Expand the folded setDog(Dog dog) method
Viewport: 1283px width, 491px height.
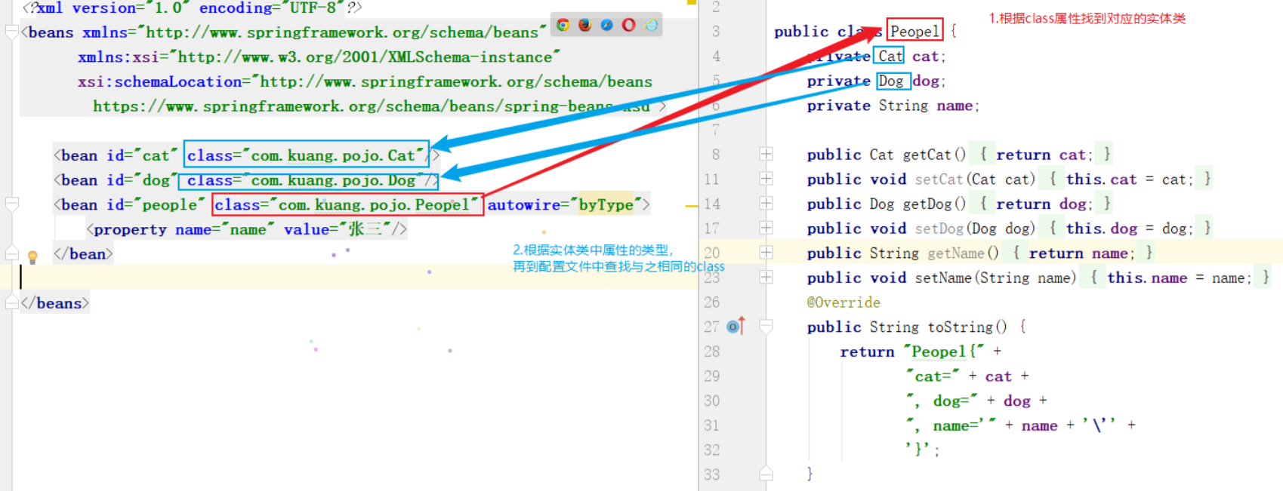(766, 228)
